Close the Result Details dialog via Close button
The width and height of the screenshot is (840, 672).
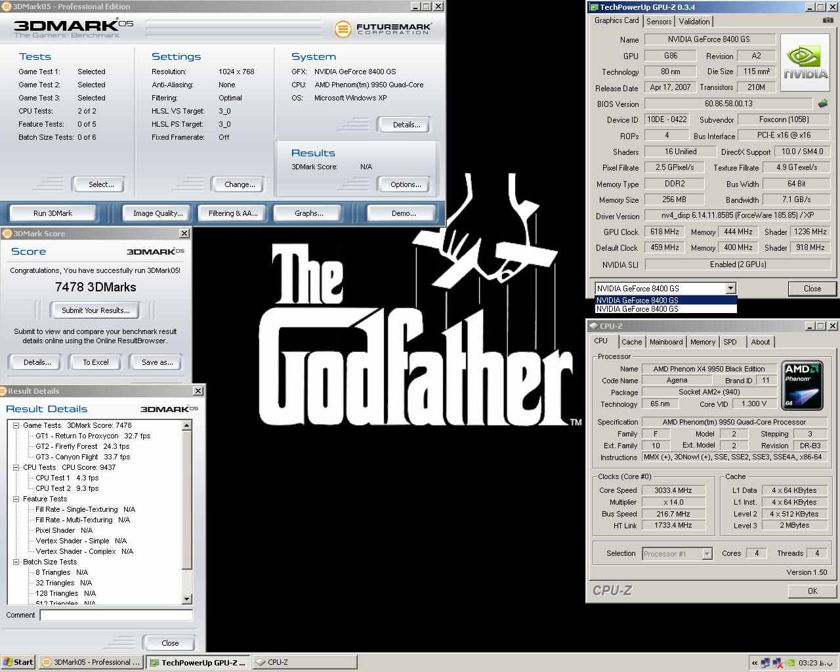pyautogui.click(x=170, y=643)
